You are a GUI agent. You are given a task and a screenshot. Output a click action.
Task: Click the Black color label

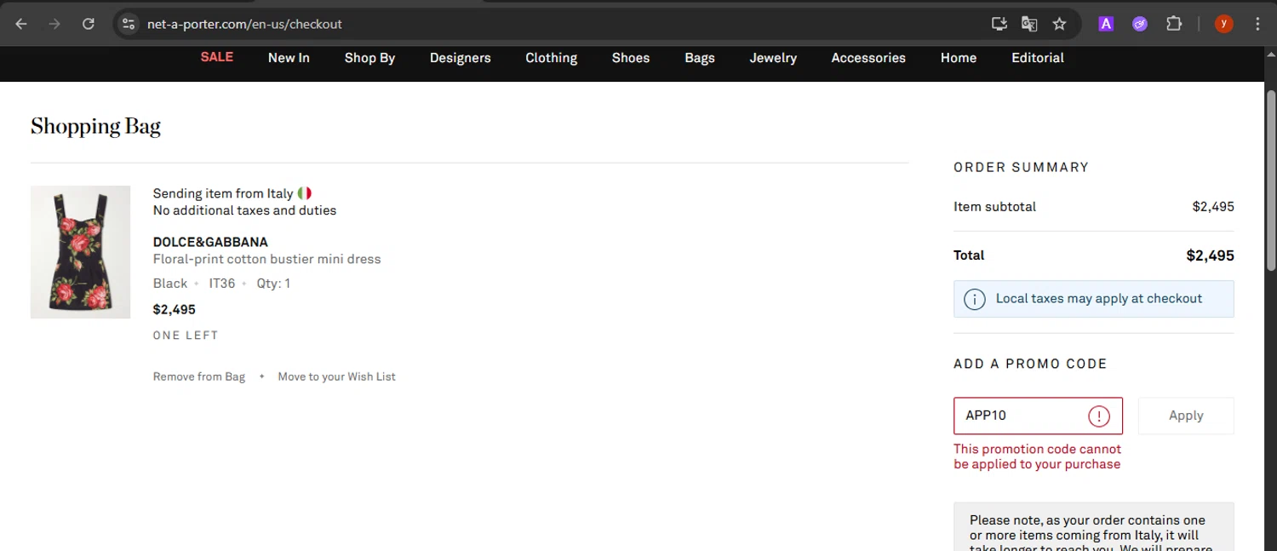pos(170,284)
